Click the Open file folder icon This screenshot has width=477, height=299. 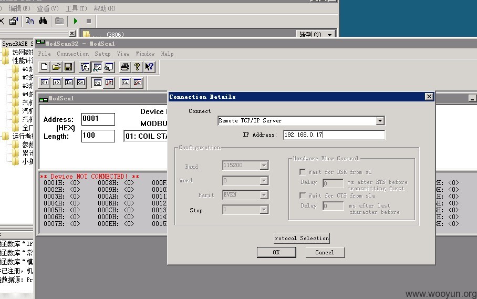point(56,67)
